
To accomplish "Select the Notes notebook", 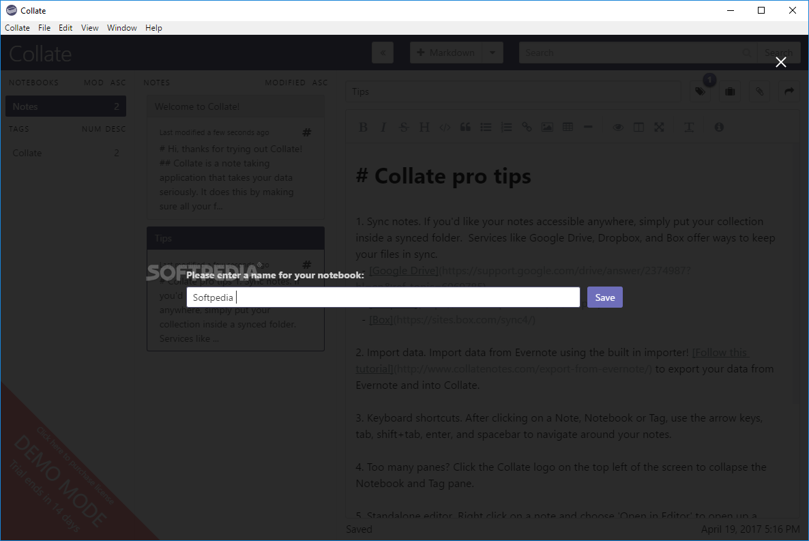I will [66, 106].
